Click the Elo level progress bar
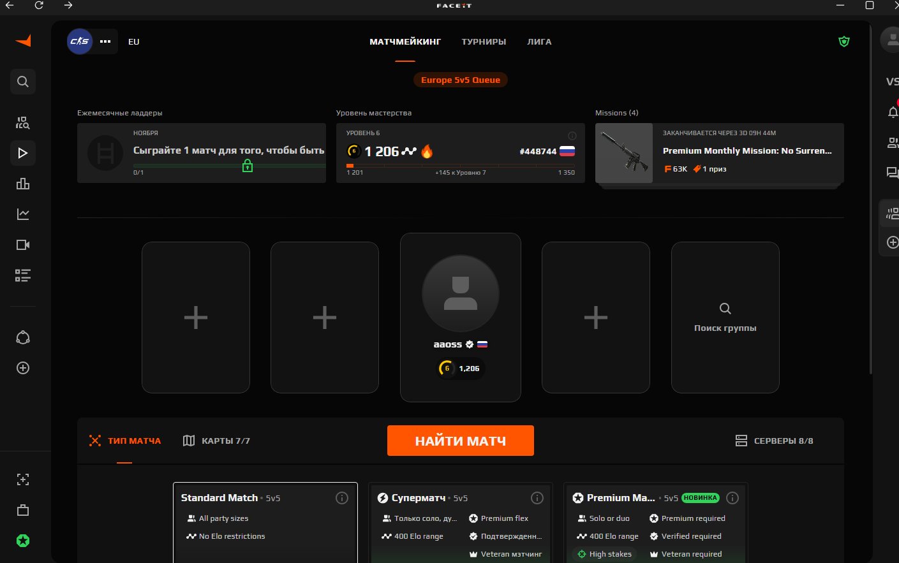Viewport: 899px width, 563px height. (x=460, y=166)
